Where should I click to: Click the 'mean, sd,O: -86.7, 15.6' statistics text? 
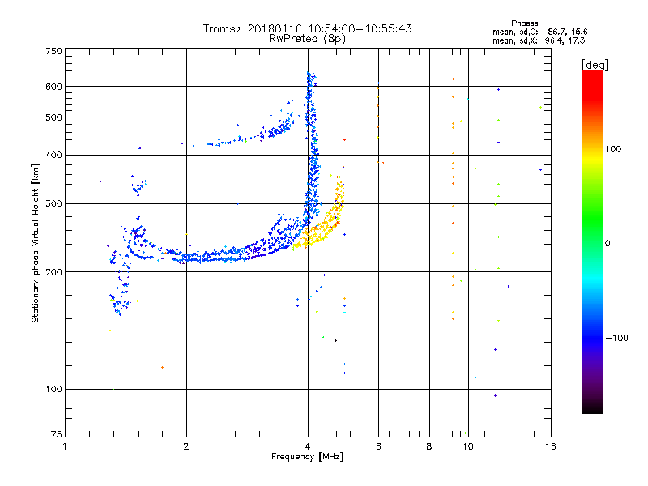[x=539, y=32]
